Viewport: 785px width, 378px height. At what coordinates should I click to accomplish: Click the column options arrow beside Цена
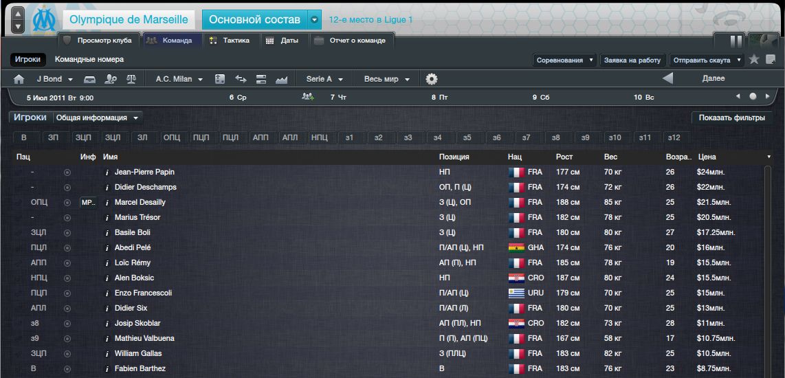[x=769, y=157]
